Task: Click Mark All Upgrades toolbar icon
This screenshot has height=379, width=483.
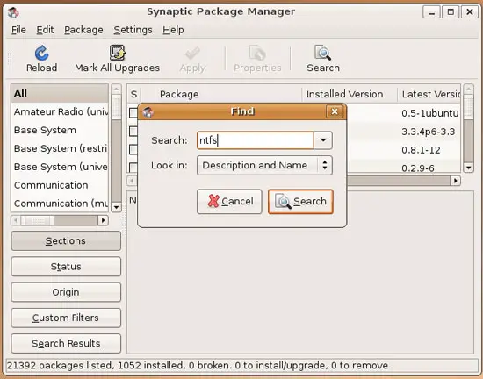Action: 118,53
